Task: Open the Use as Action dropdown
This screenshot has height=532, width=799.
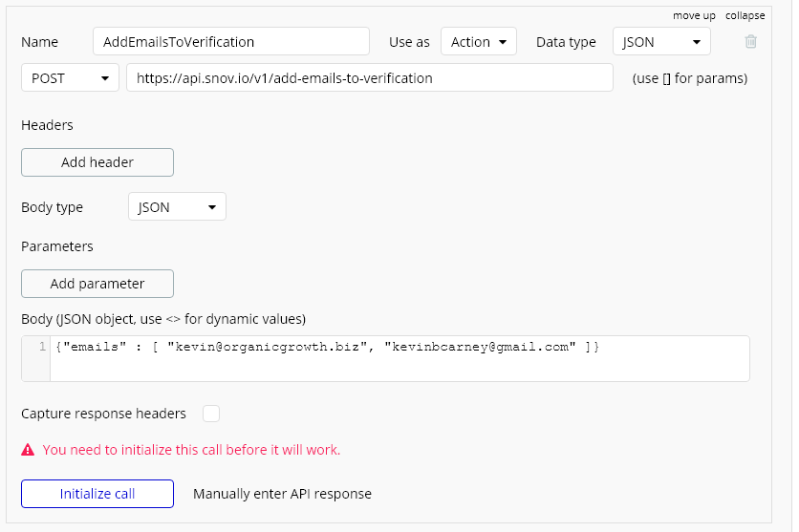Action: [x=479, y=42]
